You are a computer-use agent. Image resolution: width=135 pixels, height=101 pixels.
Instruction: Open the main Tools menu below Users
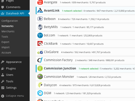(15, 81)
